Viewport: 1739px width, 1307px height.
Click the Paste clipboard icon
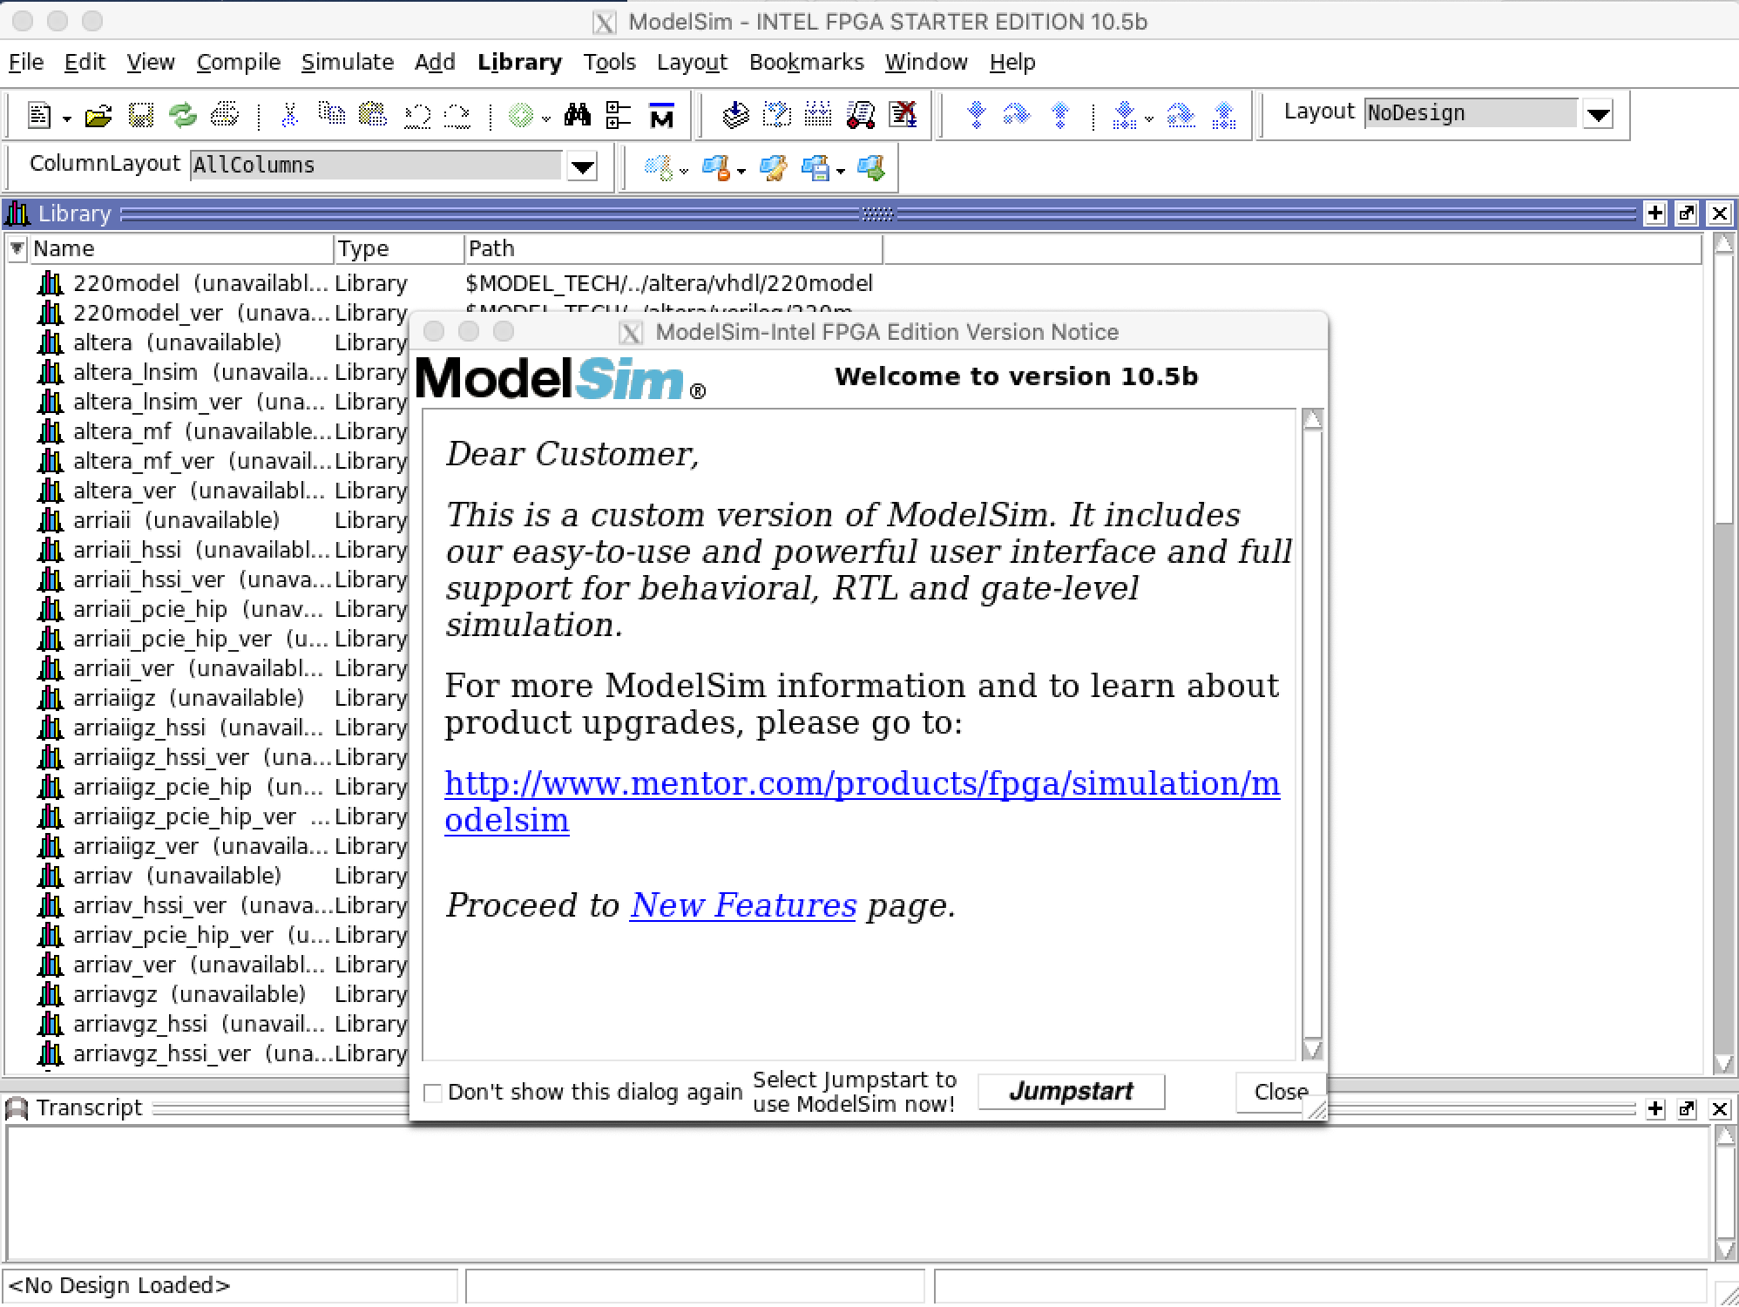(x=373, y=115)
